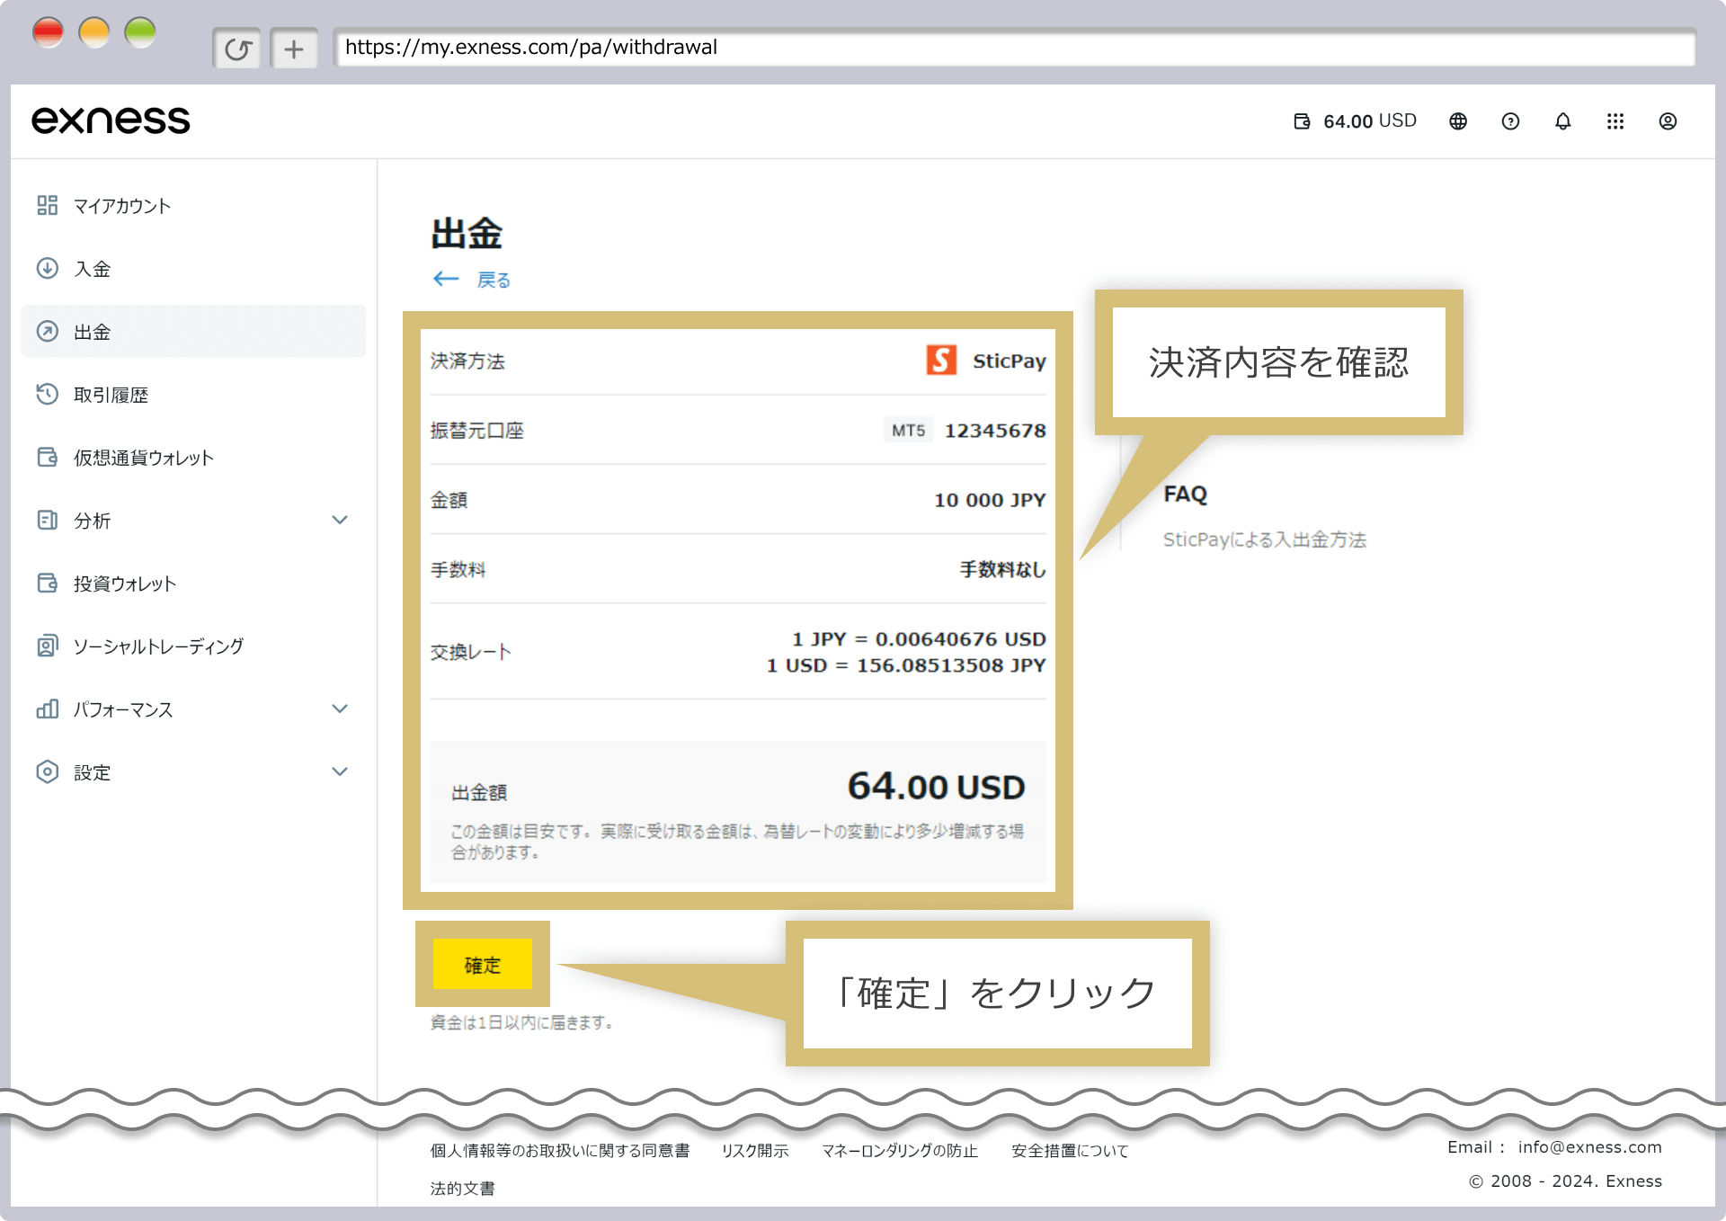Click the 資金は1日以内に届きます note
The height and width of the screenshot is (1221, 1726).
[522, 1022]
